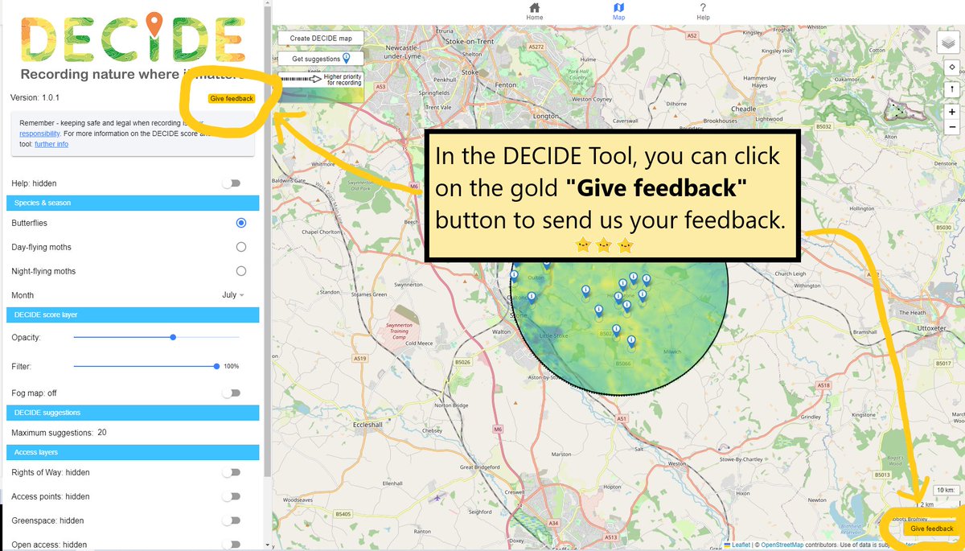Click the folded map icon above Map
The height and width of the screenshot is (551, 965).
pos(618,8)
